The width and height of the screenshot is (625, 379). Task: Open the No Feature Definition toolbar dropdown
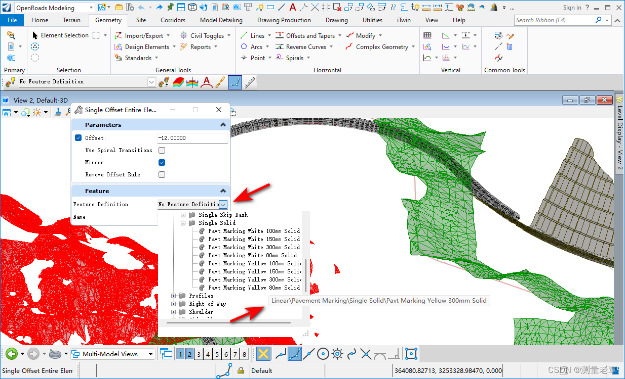click(151, 82)
